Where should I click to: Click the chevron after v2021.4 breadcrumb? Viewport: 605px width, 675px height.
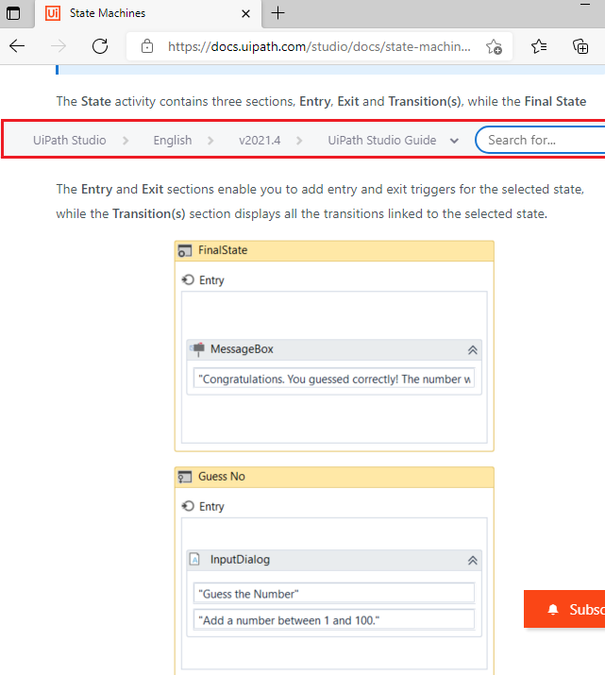(299, 141)
